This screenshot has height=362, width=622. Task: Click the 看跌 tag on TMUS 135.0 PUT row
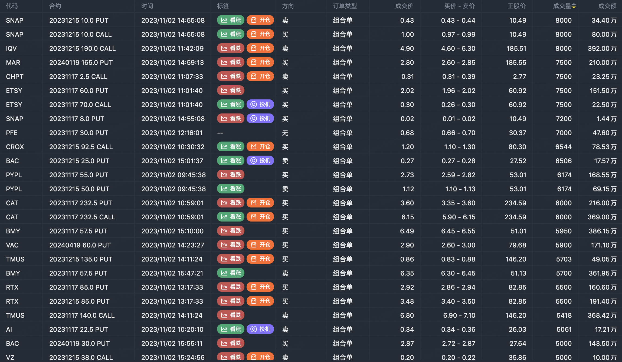[231, 259]
